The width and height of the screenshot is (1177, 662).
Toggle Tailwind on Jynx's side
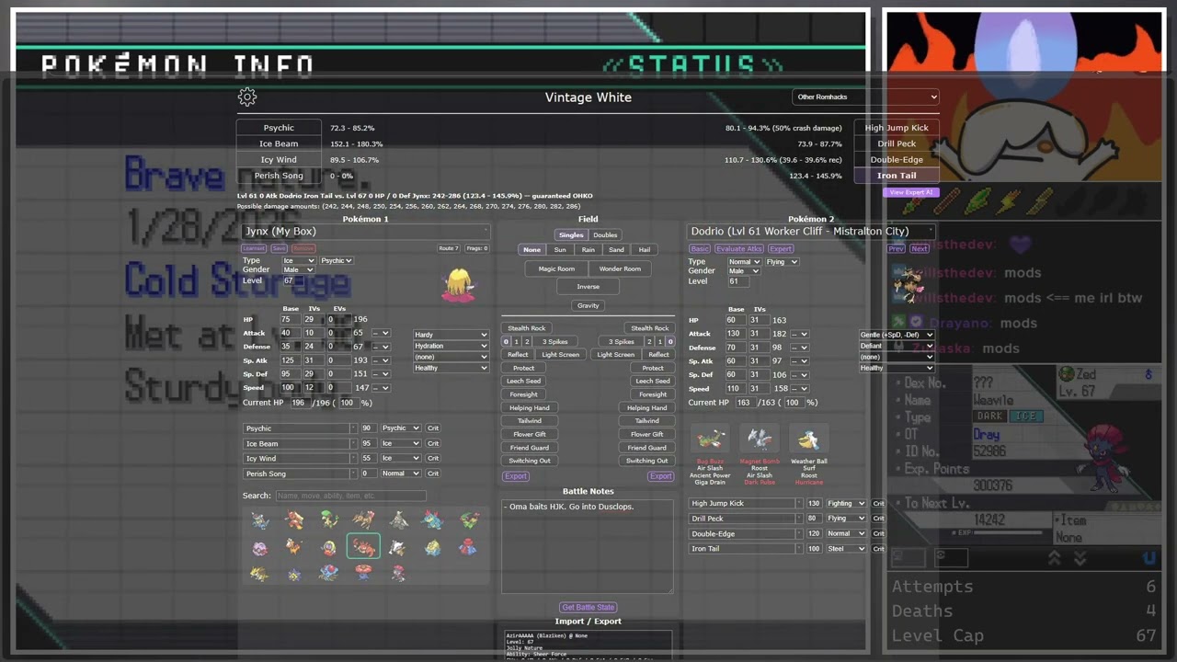coord(530,421)
